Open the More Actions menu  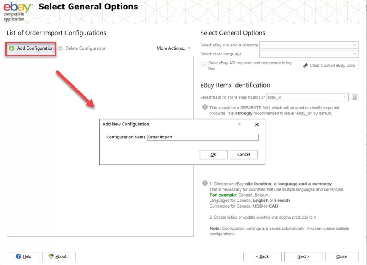tap(173, 48)
